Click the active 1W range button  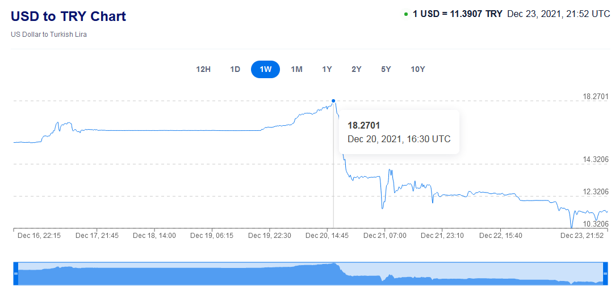pos(265,69)
